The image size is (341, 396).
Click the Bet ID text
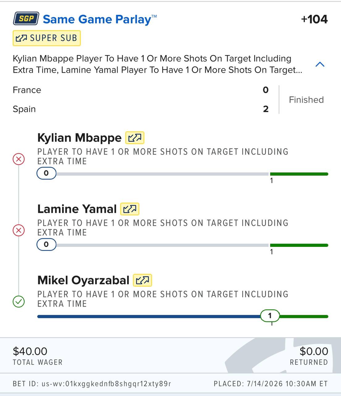(x=92, y=384)
